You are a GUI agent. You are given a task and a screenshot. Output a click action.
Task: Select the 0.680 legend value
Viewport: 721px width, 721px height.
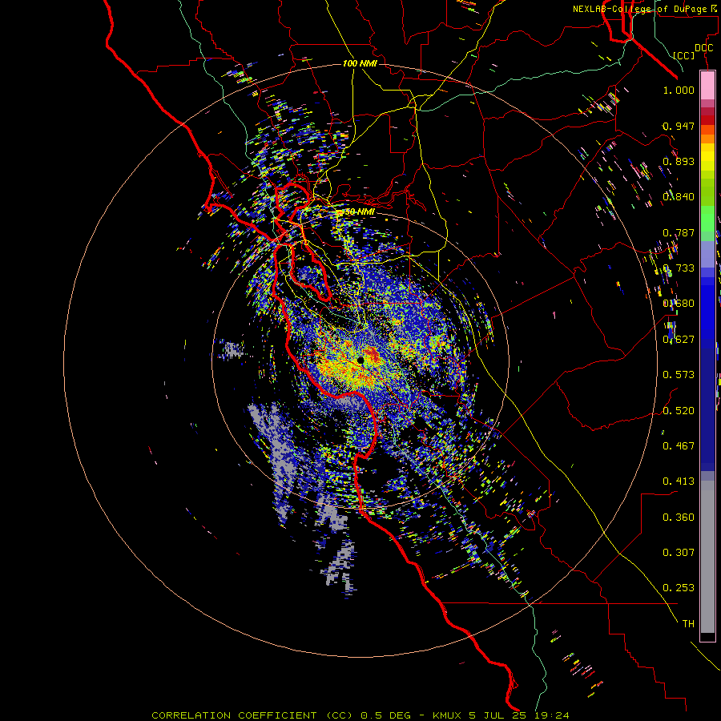[679, 304]
